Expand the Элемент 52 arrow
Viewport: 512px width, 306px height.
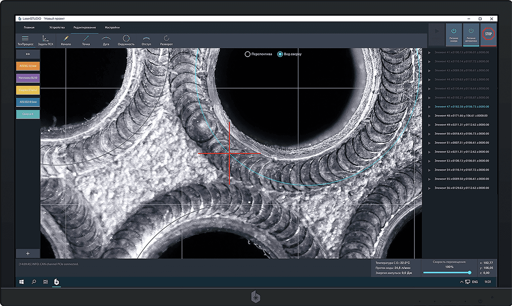429,152
